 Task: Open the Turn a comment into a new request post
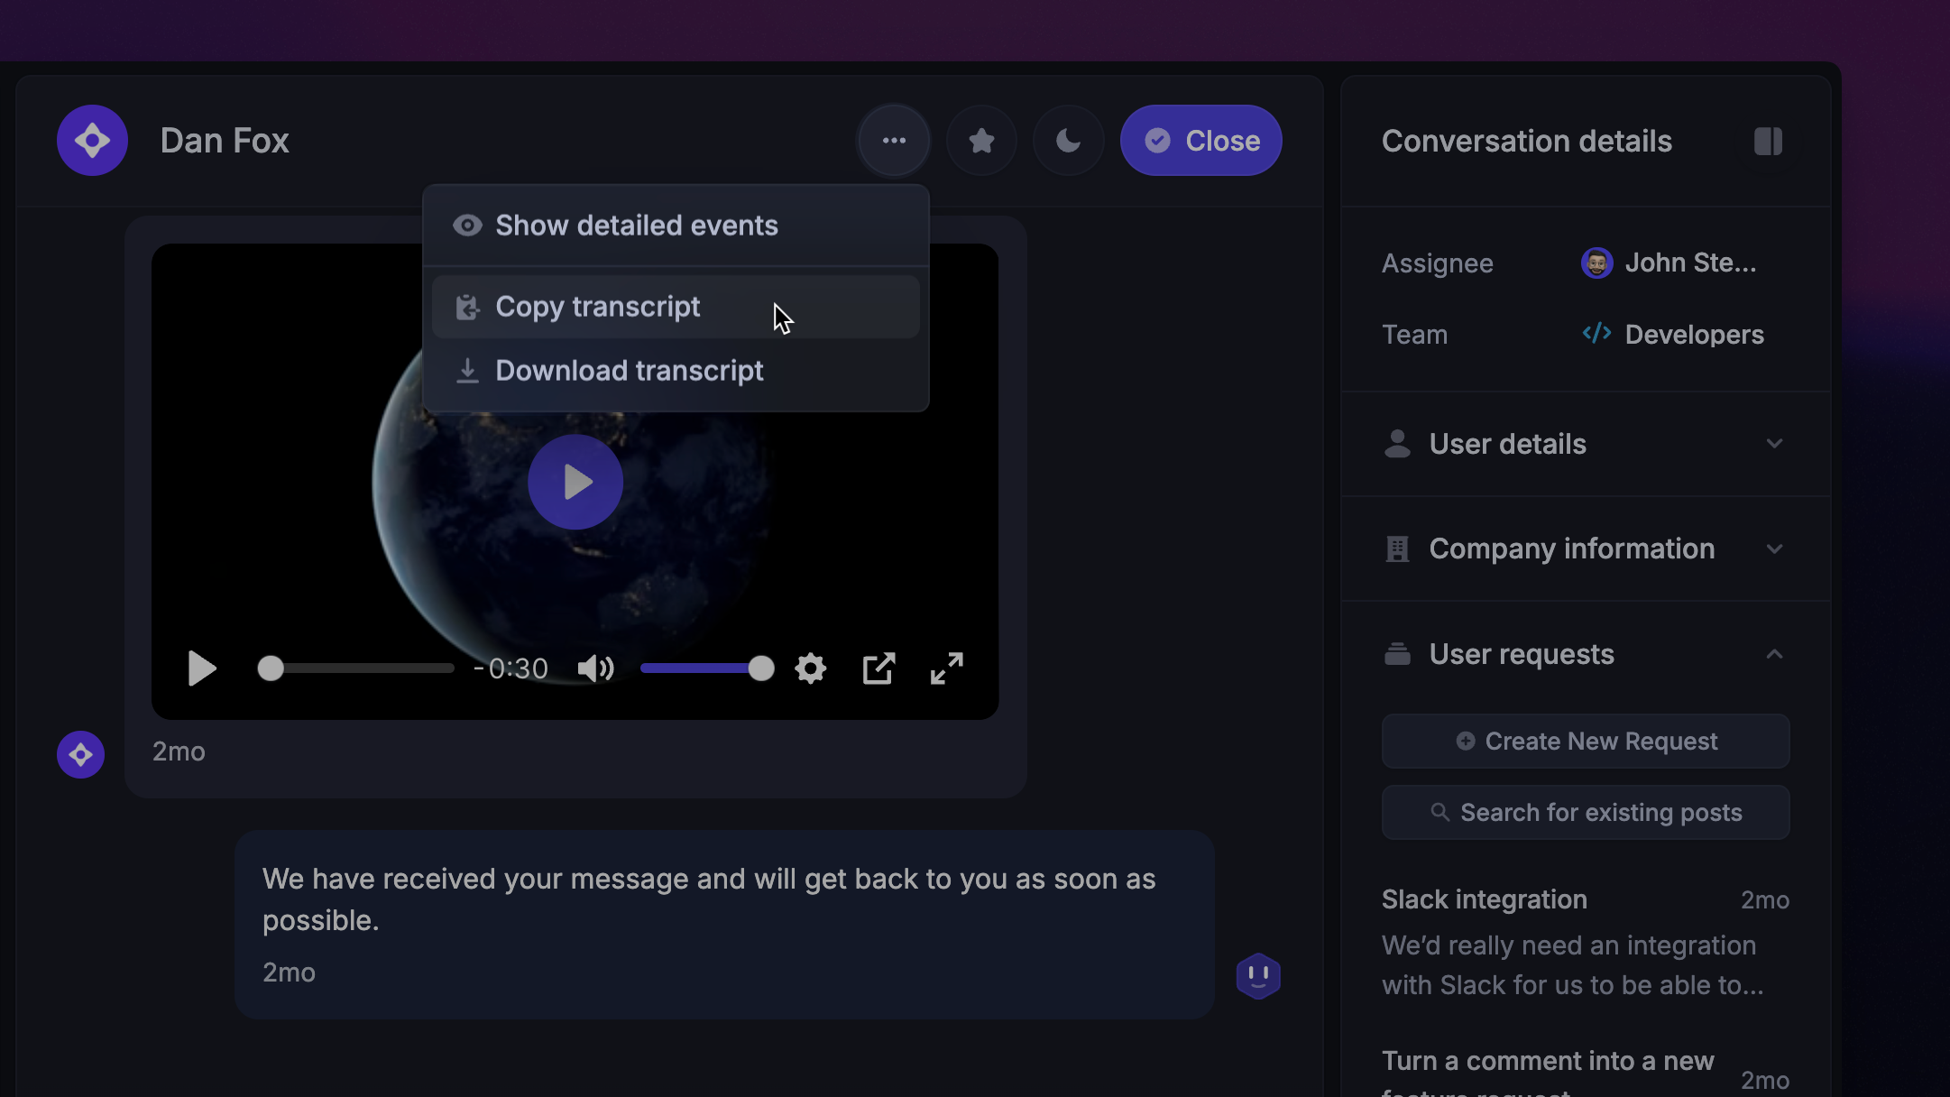click(x=1586, y=1071)
